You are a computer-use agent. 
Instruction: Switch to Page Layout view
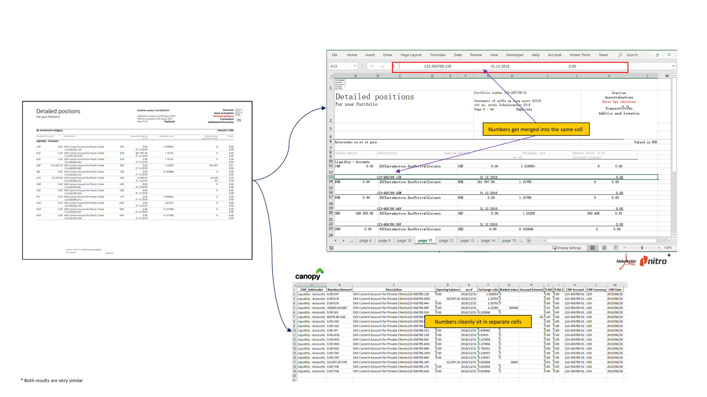[x=604, y=248]
